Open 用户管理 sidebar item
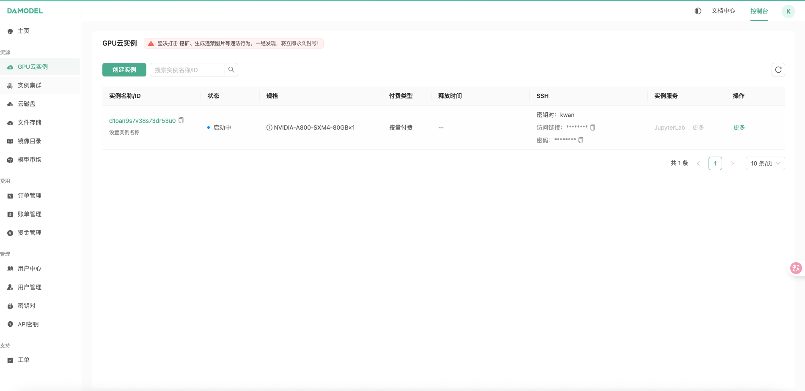805x391 pixels. point(40,287)
